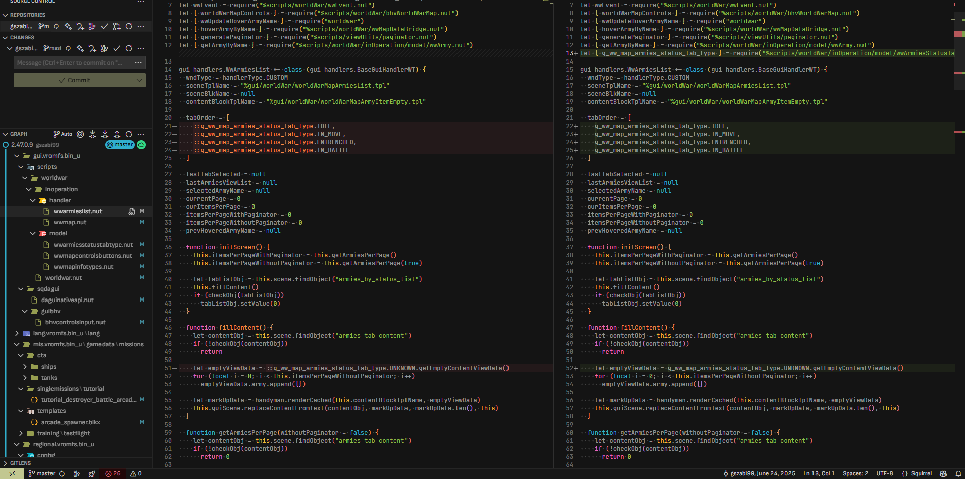Image resolution: width=965 pixels, height=479 pixels.
Task: Open more actions ellipsis in Repositories row
Action: tap(141, 26)
